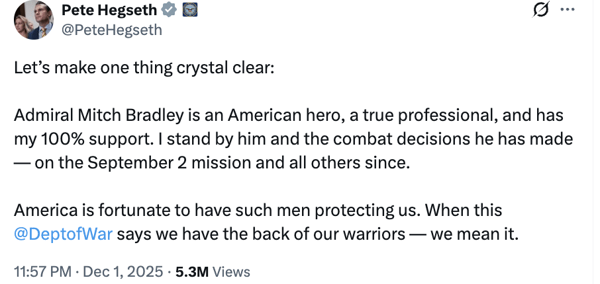The width and height of the screenshot is (600, 284).
Task: Click the 5.3M view count
Action: click(191, 271)
